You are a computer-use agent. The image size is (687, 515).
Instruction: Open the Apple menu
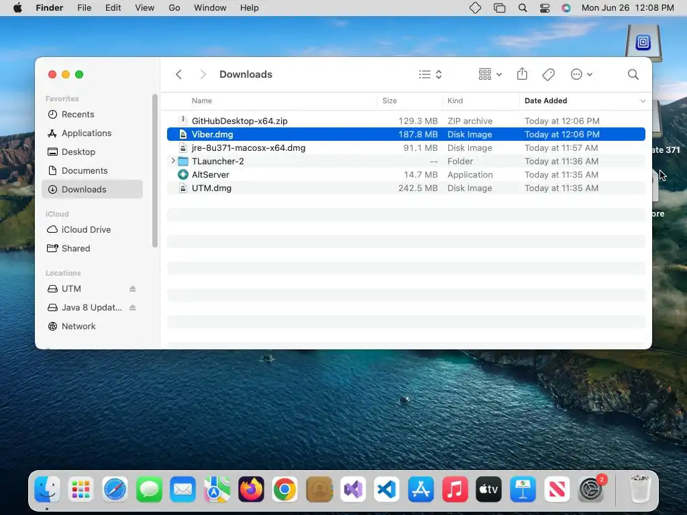point(17,8)
